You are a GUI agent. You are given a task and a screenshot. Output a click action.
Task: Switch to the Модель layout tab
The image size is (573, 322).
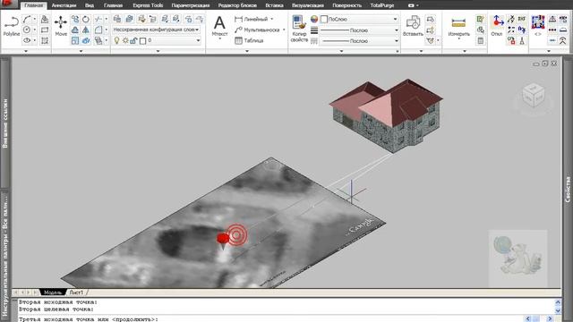click(x=53, y=292)
